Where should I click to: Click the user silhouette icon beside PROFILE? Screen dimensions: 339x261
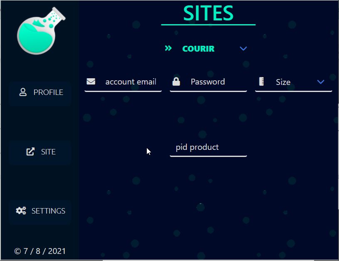coord(23,92)
